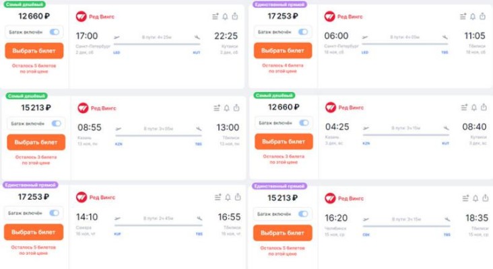Click the Самый дешёвый badge on the 17:00 flight
Image resolution: width=493 pixels, height=269 pixels.
(22, 3)
